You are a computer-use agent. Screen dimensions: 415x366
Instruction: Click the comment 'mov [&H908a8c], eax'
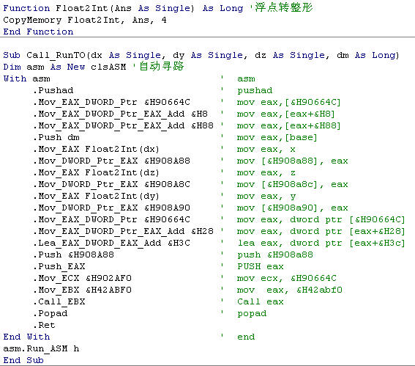pos(293,184)
